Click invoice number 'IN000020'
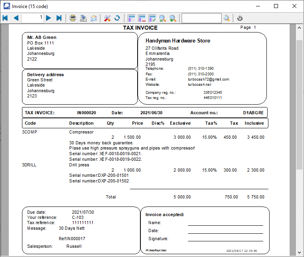The image size is (304, 257). coord(86,113)
